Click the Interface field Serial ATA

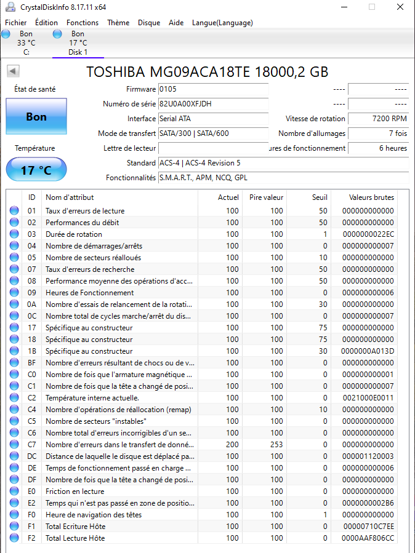[213, 119]
